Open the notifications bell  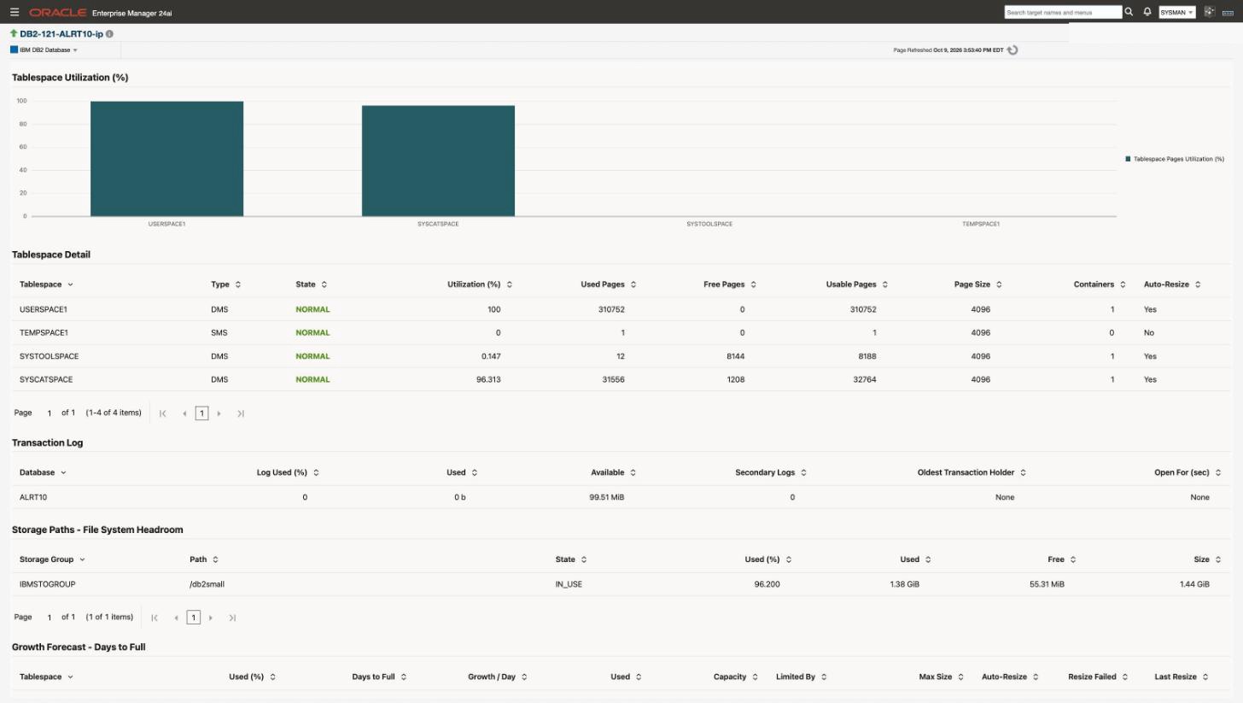pyautogui.click(x=1147, y=12)
